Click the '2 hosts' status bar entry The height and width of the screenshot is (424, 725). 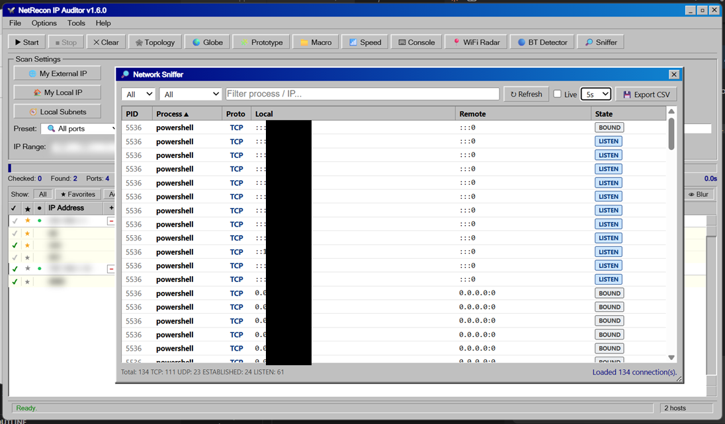point(675,408)
